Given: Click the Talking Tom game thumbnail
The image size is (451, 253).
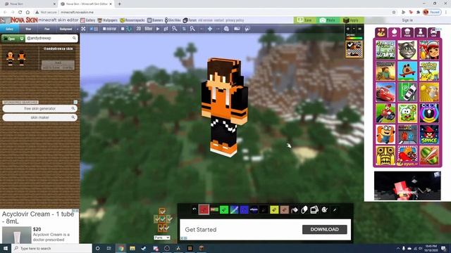Looking at the screenshot, I should (407, 50).
